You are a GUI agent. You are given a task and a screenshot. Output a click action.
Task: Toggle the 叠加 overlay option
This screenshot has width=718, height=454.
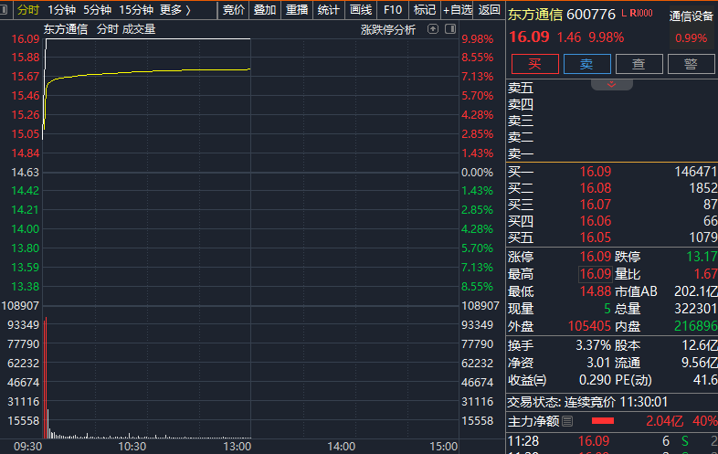[x=265, y=10]
